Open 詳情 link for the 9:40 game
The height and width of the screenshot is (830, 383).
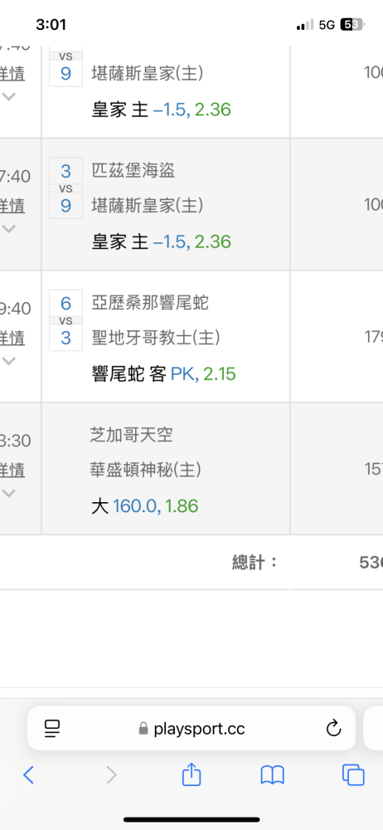[x=12, y=337]
